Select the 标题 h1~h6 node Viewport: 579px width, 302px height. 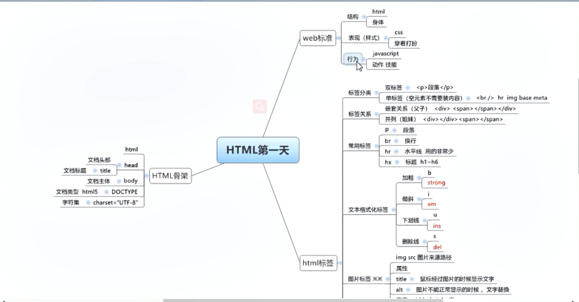point(421,162)
